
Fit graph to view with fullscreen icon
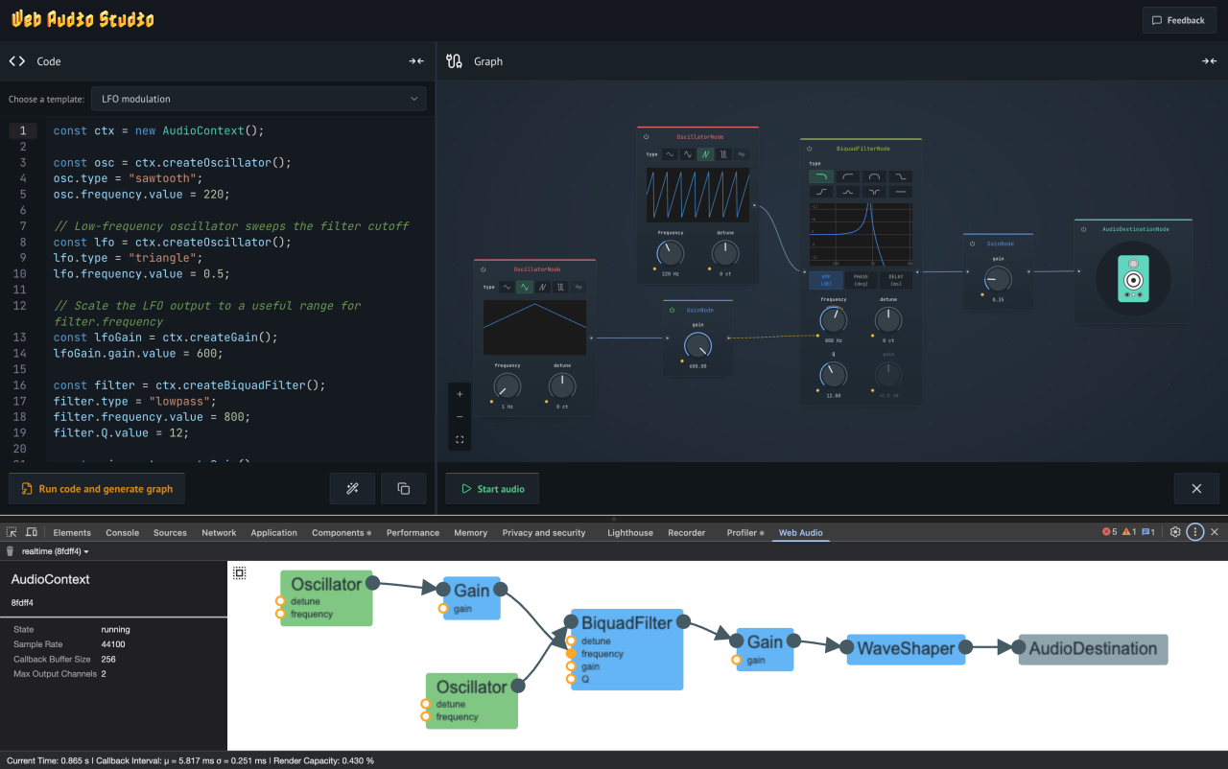click(460, 440)
